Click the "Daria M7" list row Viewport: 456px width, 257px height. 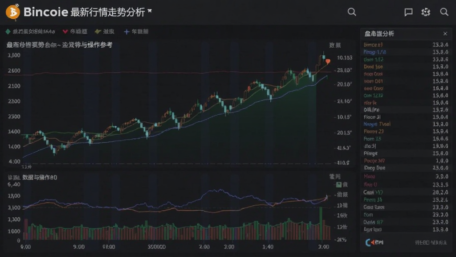(x=406, y=222)
